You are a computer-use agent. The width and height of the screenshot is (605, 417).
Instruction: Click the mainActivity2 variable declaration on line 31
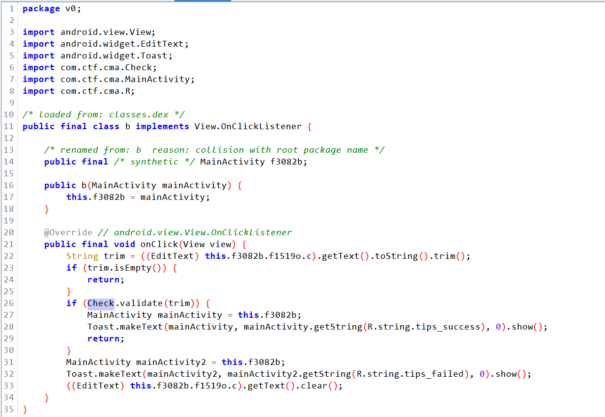[x=171, y=362]
